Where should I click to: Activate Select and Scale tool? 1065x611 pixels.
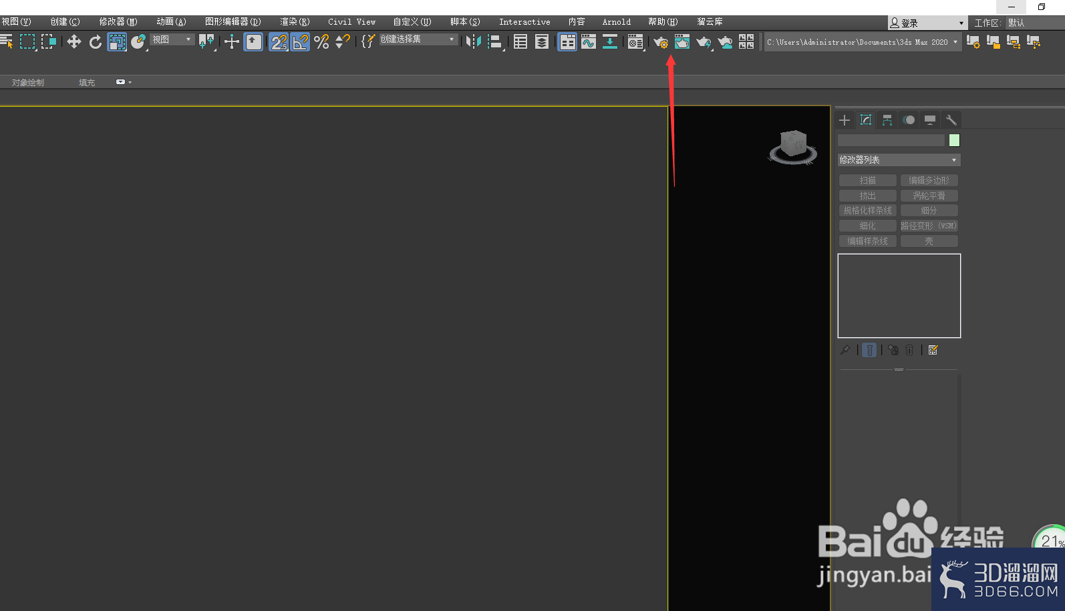click(117, 42)
